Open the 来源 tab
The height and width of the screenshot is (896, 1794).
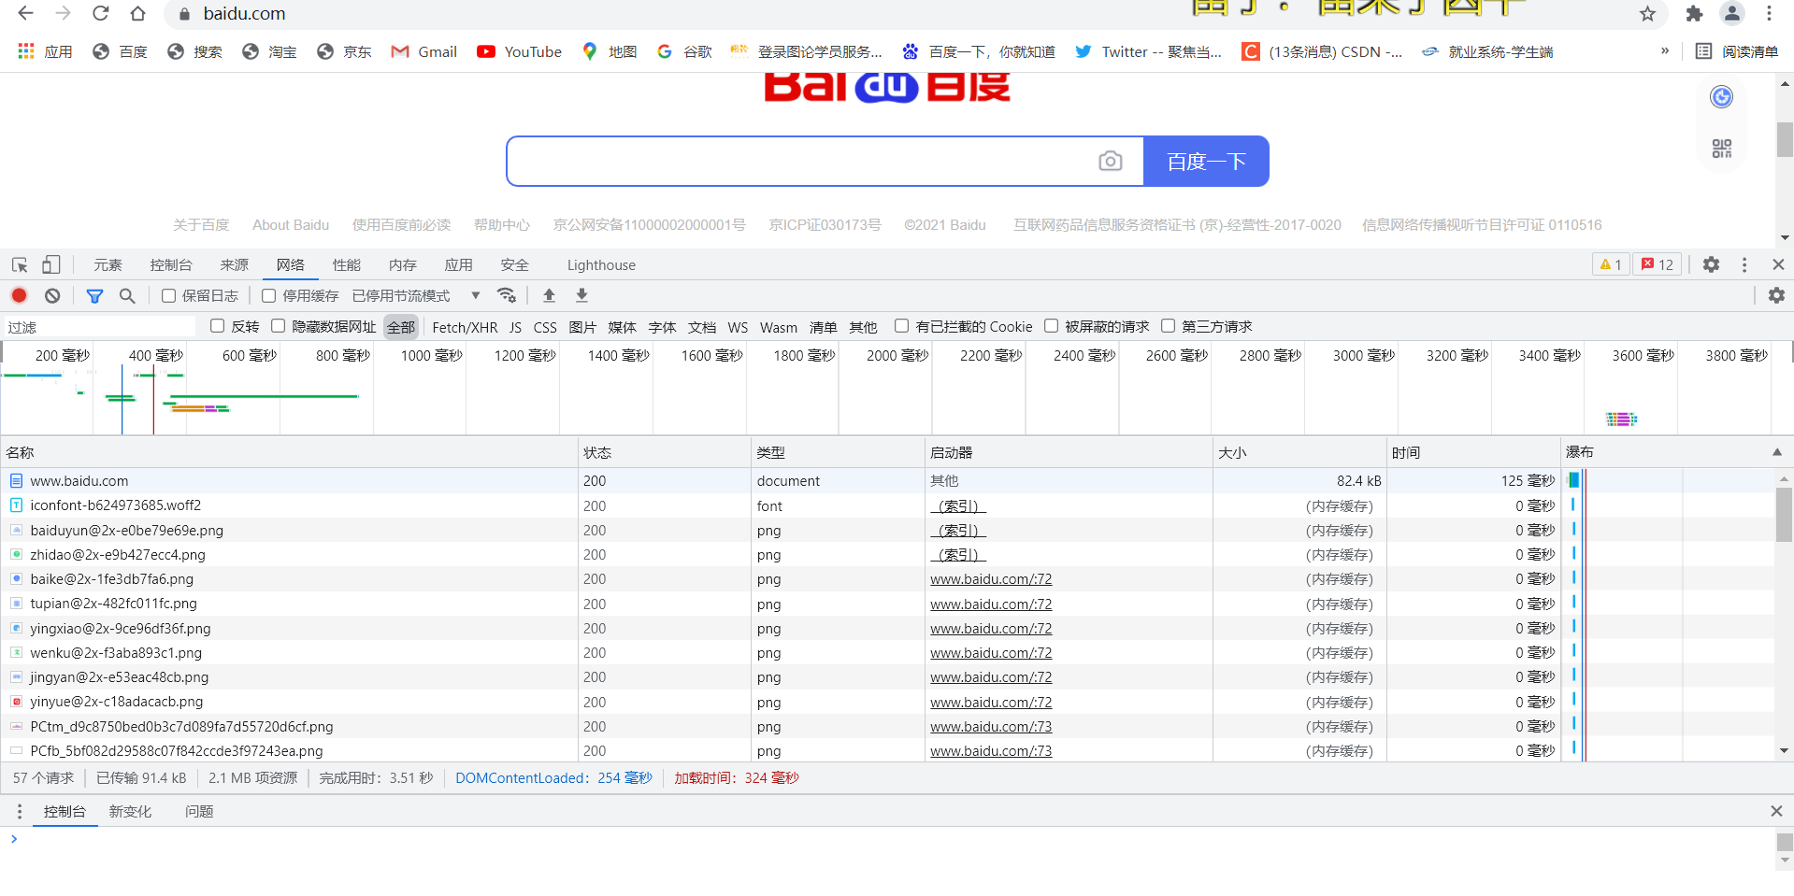coord(235,265)
